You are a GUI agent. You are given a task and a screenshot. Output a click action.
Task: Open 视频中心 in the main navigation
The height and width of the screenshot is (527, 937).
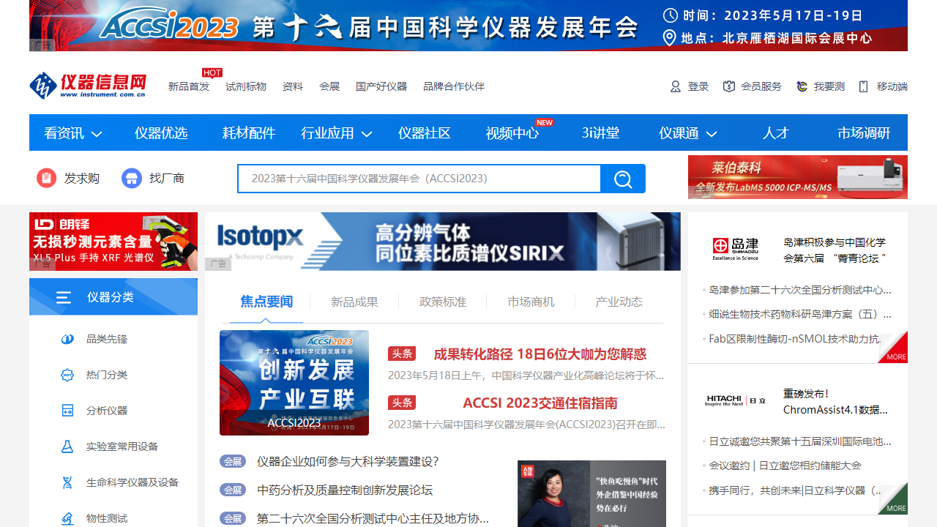click(x=512, y=132)
